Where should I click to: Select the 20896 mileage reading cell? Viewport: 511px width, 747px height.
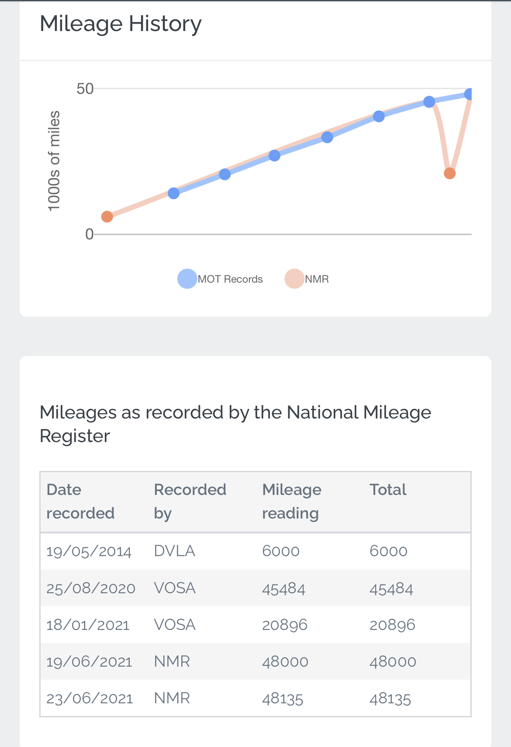285,625
